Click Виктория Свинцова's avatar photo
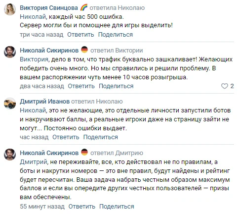Viewport: 238px width, 214px height. (x=10, y=9)
